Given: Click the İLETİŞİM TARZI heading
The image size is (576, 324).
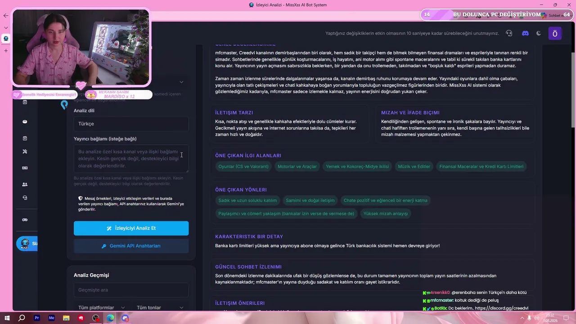Looking at the screenshot, I should click(234, 112).
